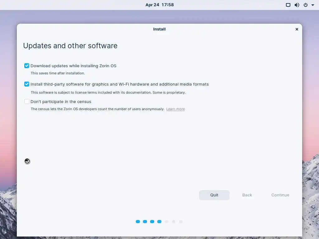Open the clock and date menu
Screen dimensions: 319x239
click(159, 5)
